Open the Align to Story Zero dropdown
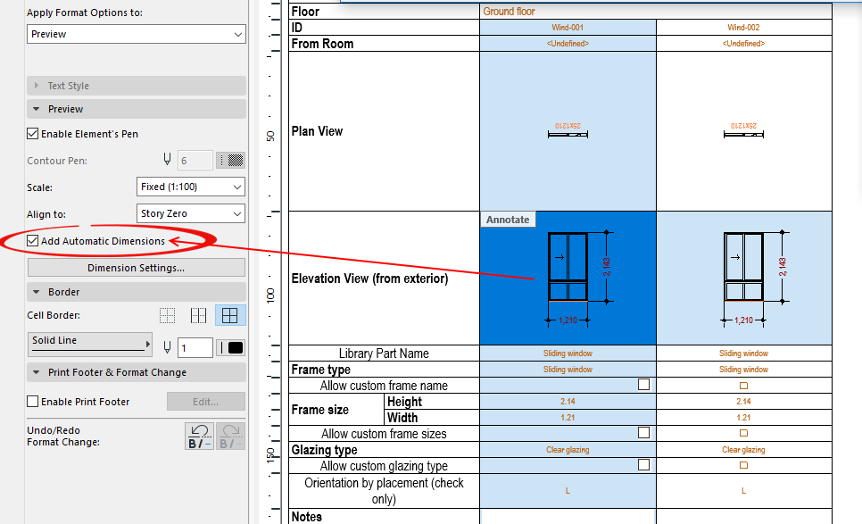Viewport: 862px width, 524px height. 190,213
